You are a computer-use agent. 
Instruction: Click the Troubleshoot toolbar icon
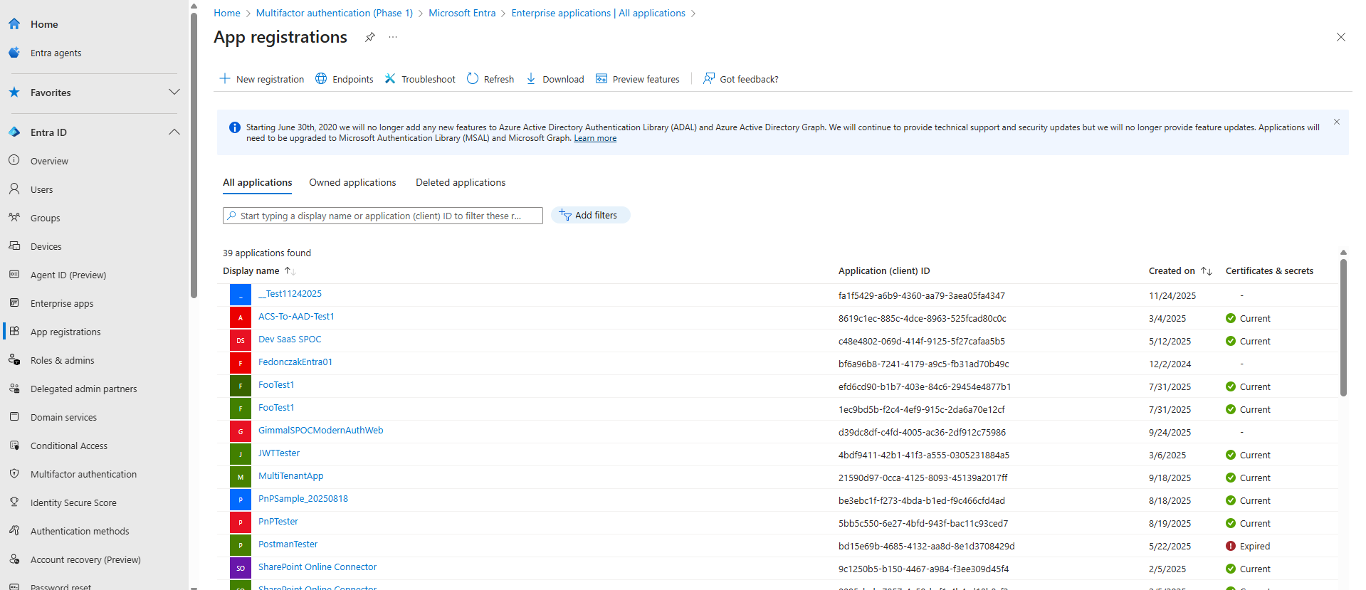[390, 79]
